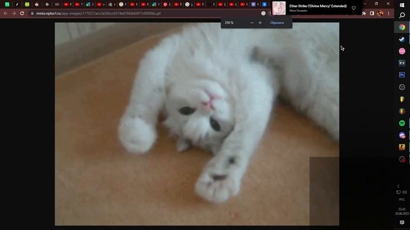Click the white cat GIF image

point(197,124)
